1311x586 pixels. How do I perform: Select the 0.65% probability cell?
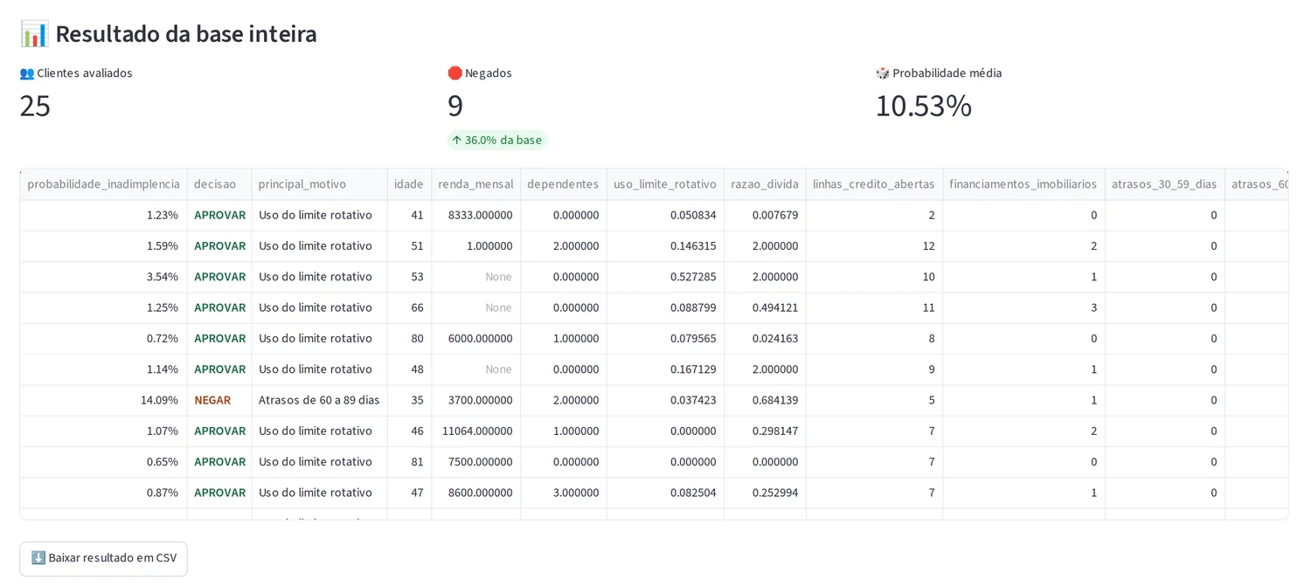click(x=103, y=461)
